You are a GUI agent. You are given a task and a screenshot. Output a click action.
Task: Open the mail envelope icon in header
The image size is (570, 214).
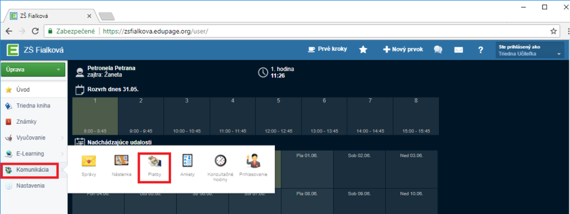(459, 50)
